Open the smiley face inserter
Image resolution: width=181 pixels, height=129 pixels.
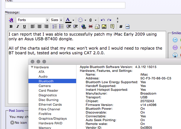coord(80,20)
